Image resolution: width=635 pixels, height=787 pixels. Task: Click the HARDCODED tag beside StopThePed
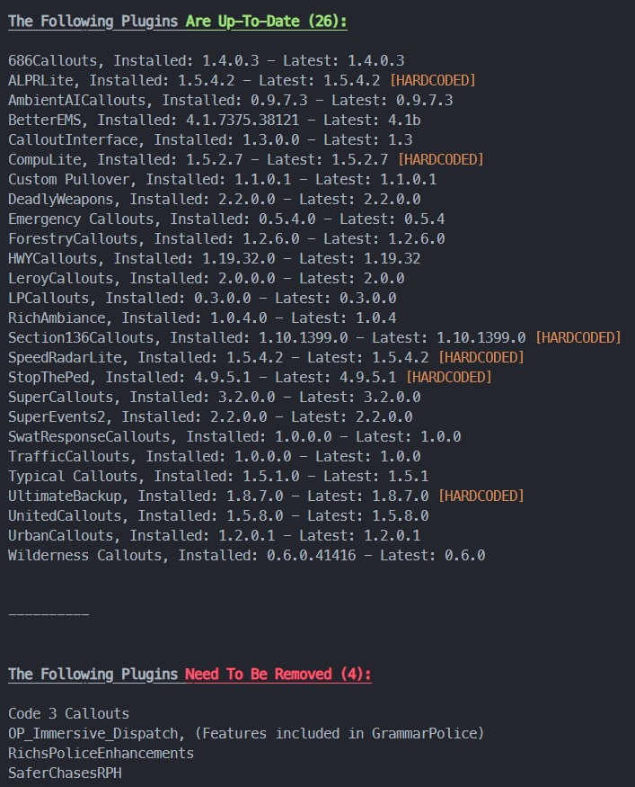448,378
